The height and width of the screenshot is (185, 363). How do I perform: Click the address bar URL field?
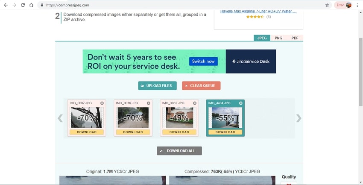tap(171, 5)
